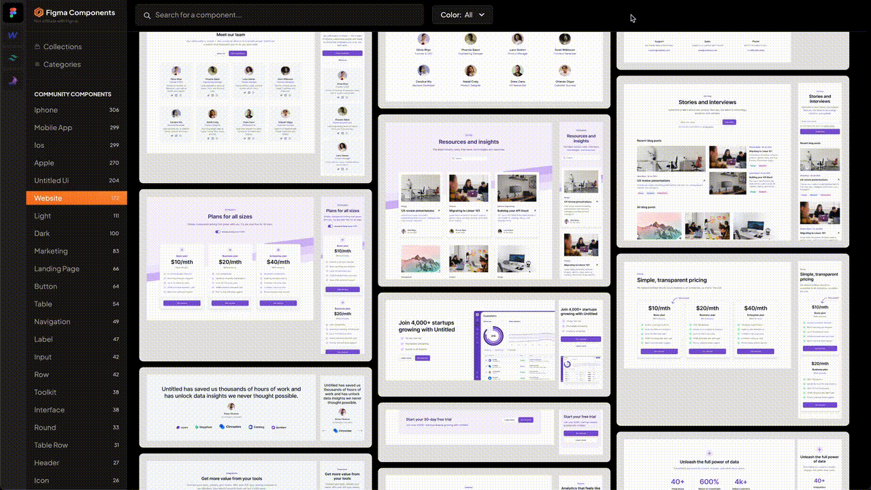Choose the Toolkit category
The image size is (871, 490).
click(x=76, y=393)
